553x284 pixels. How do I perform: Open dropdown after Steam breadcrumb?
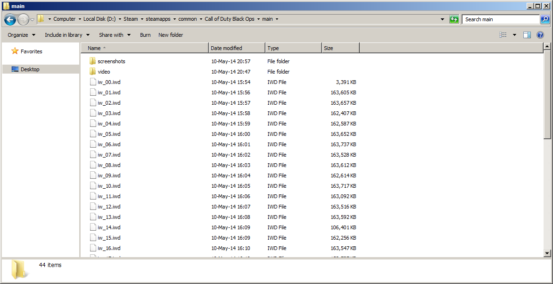click(x=142, y=19)
